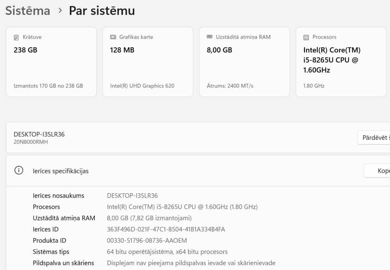Go back to Sistēma via breadcrumb
The width and height of the screenshot is (390, 270).
click(x=28, y=11)
